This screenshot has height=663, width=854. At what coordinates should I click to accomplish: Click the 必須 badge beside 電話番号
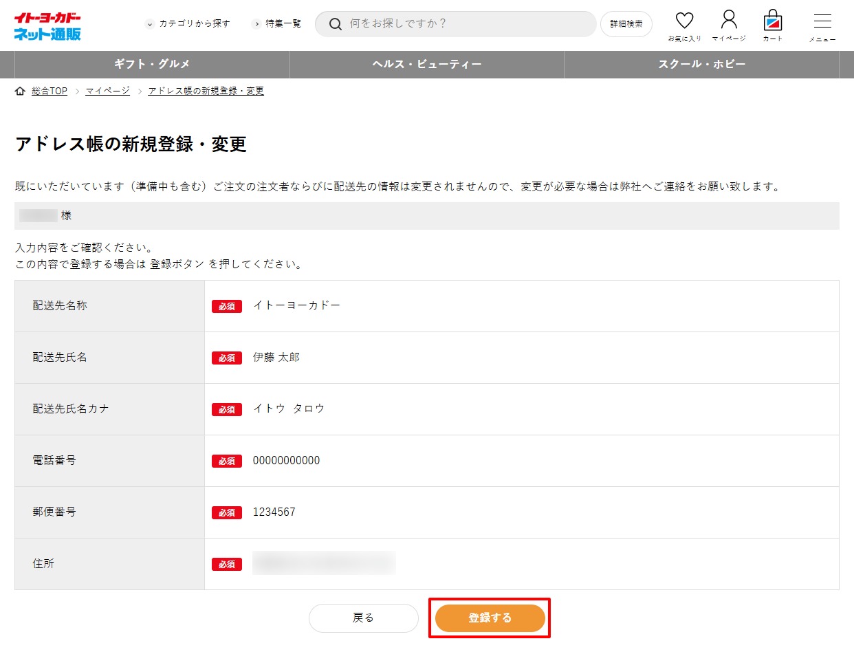tap(227, 461)
